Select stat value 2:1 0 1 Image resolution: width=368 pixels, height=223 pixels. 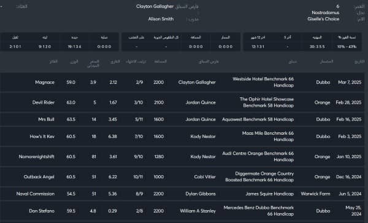click(x=15, y=47)
